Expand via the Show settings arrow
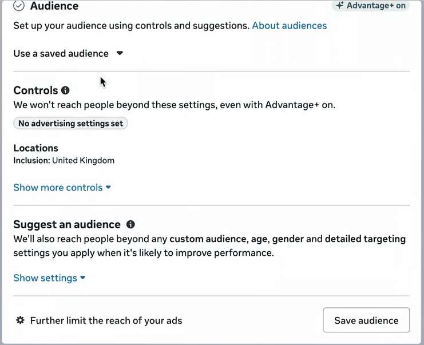The width and height of the screenshot is (424, 345). [x=83, y=278]
